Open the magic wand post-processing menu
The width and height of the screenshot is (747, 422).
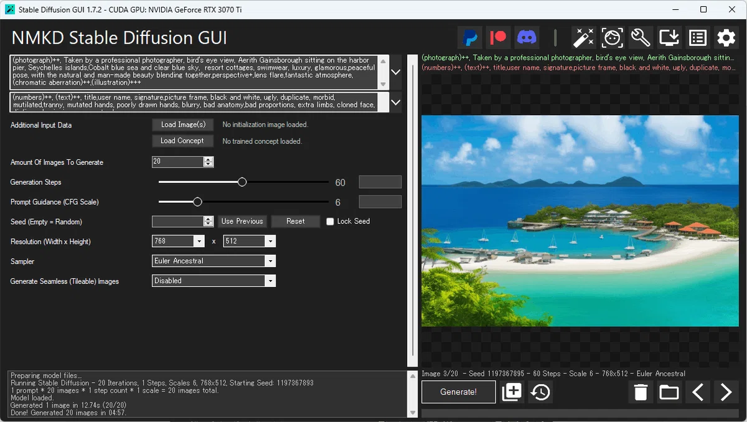pyautogui.click(x=584, y=38)
